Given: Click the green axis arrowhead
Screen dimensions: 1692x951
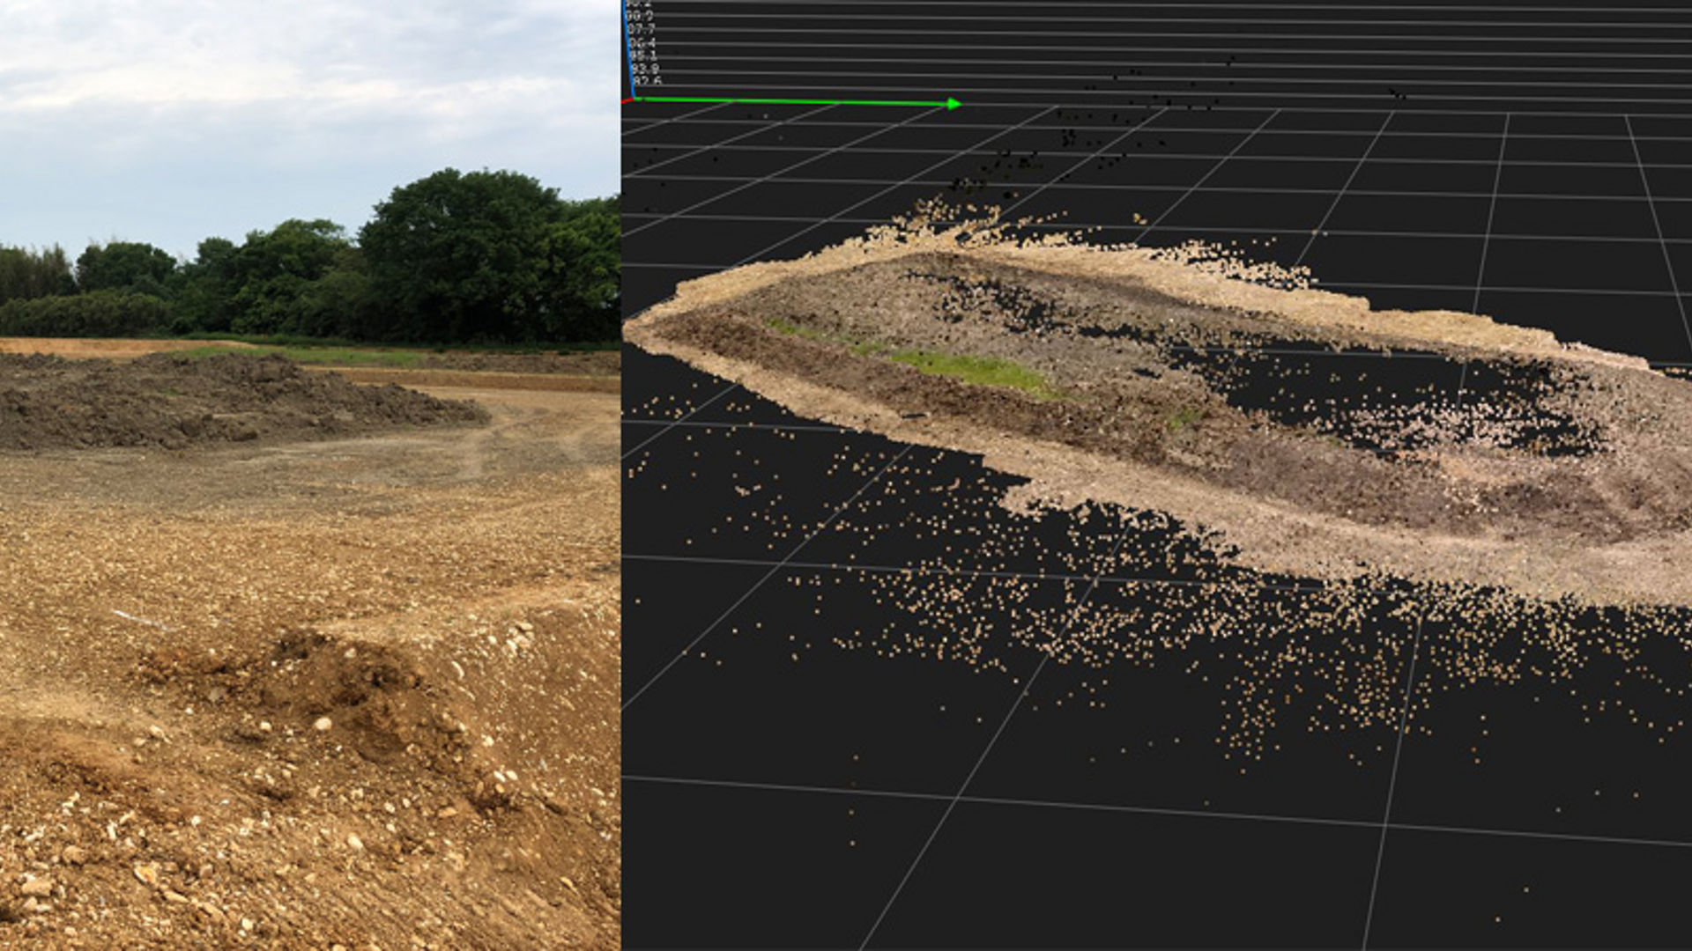Looking at the screenshot, I should [x=954, y=104].
